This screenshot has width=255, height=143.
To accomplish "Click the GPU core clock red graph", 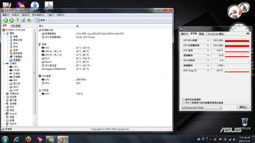I will 237,41.
